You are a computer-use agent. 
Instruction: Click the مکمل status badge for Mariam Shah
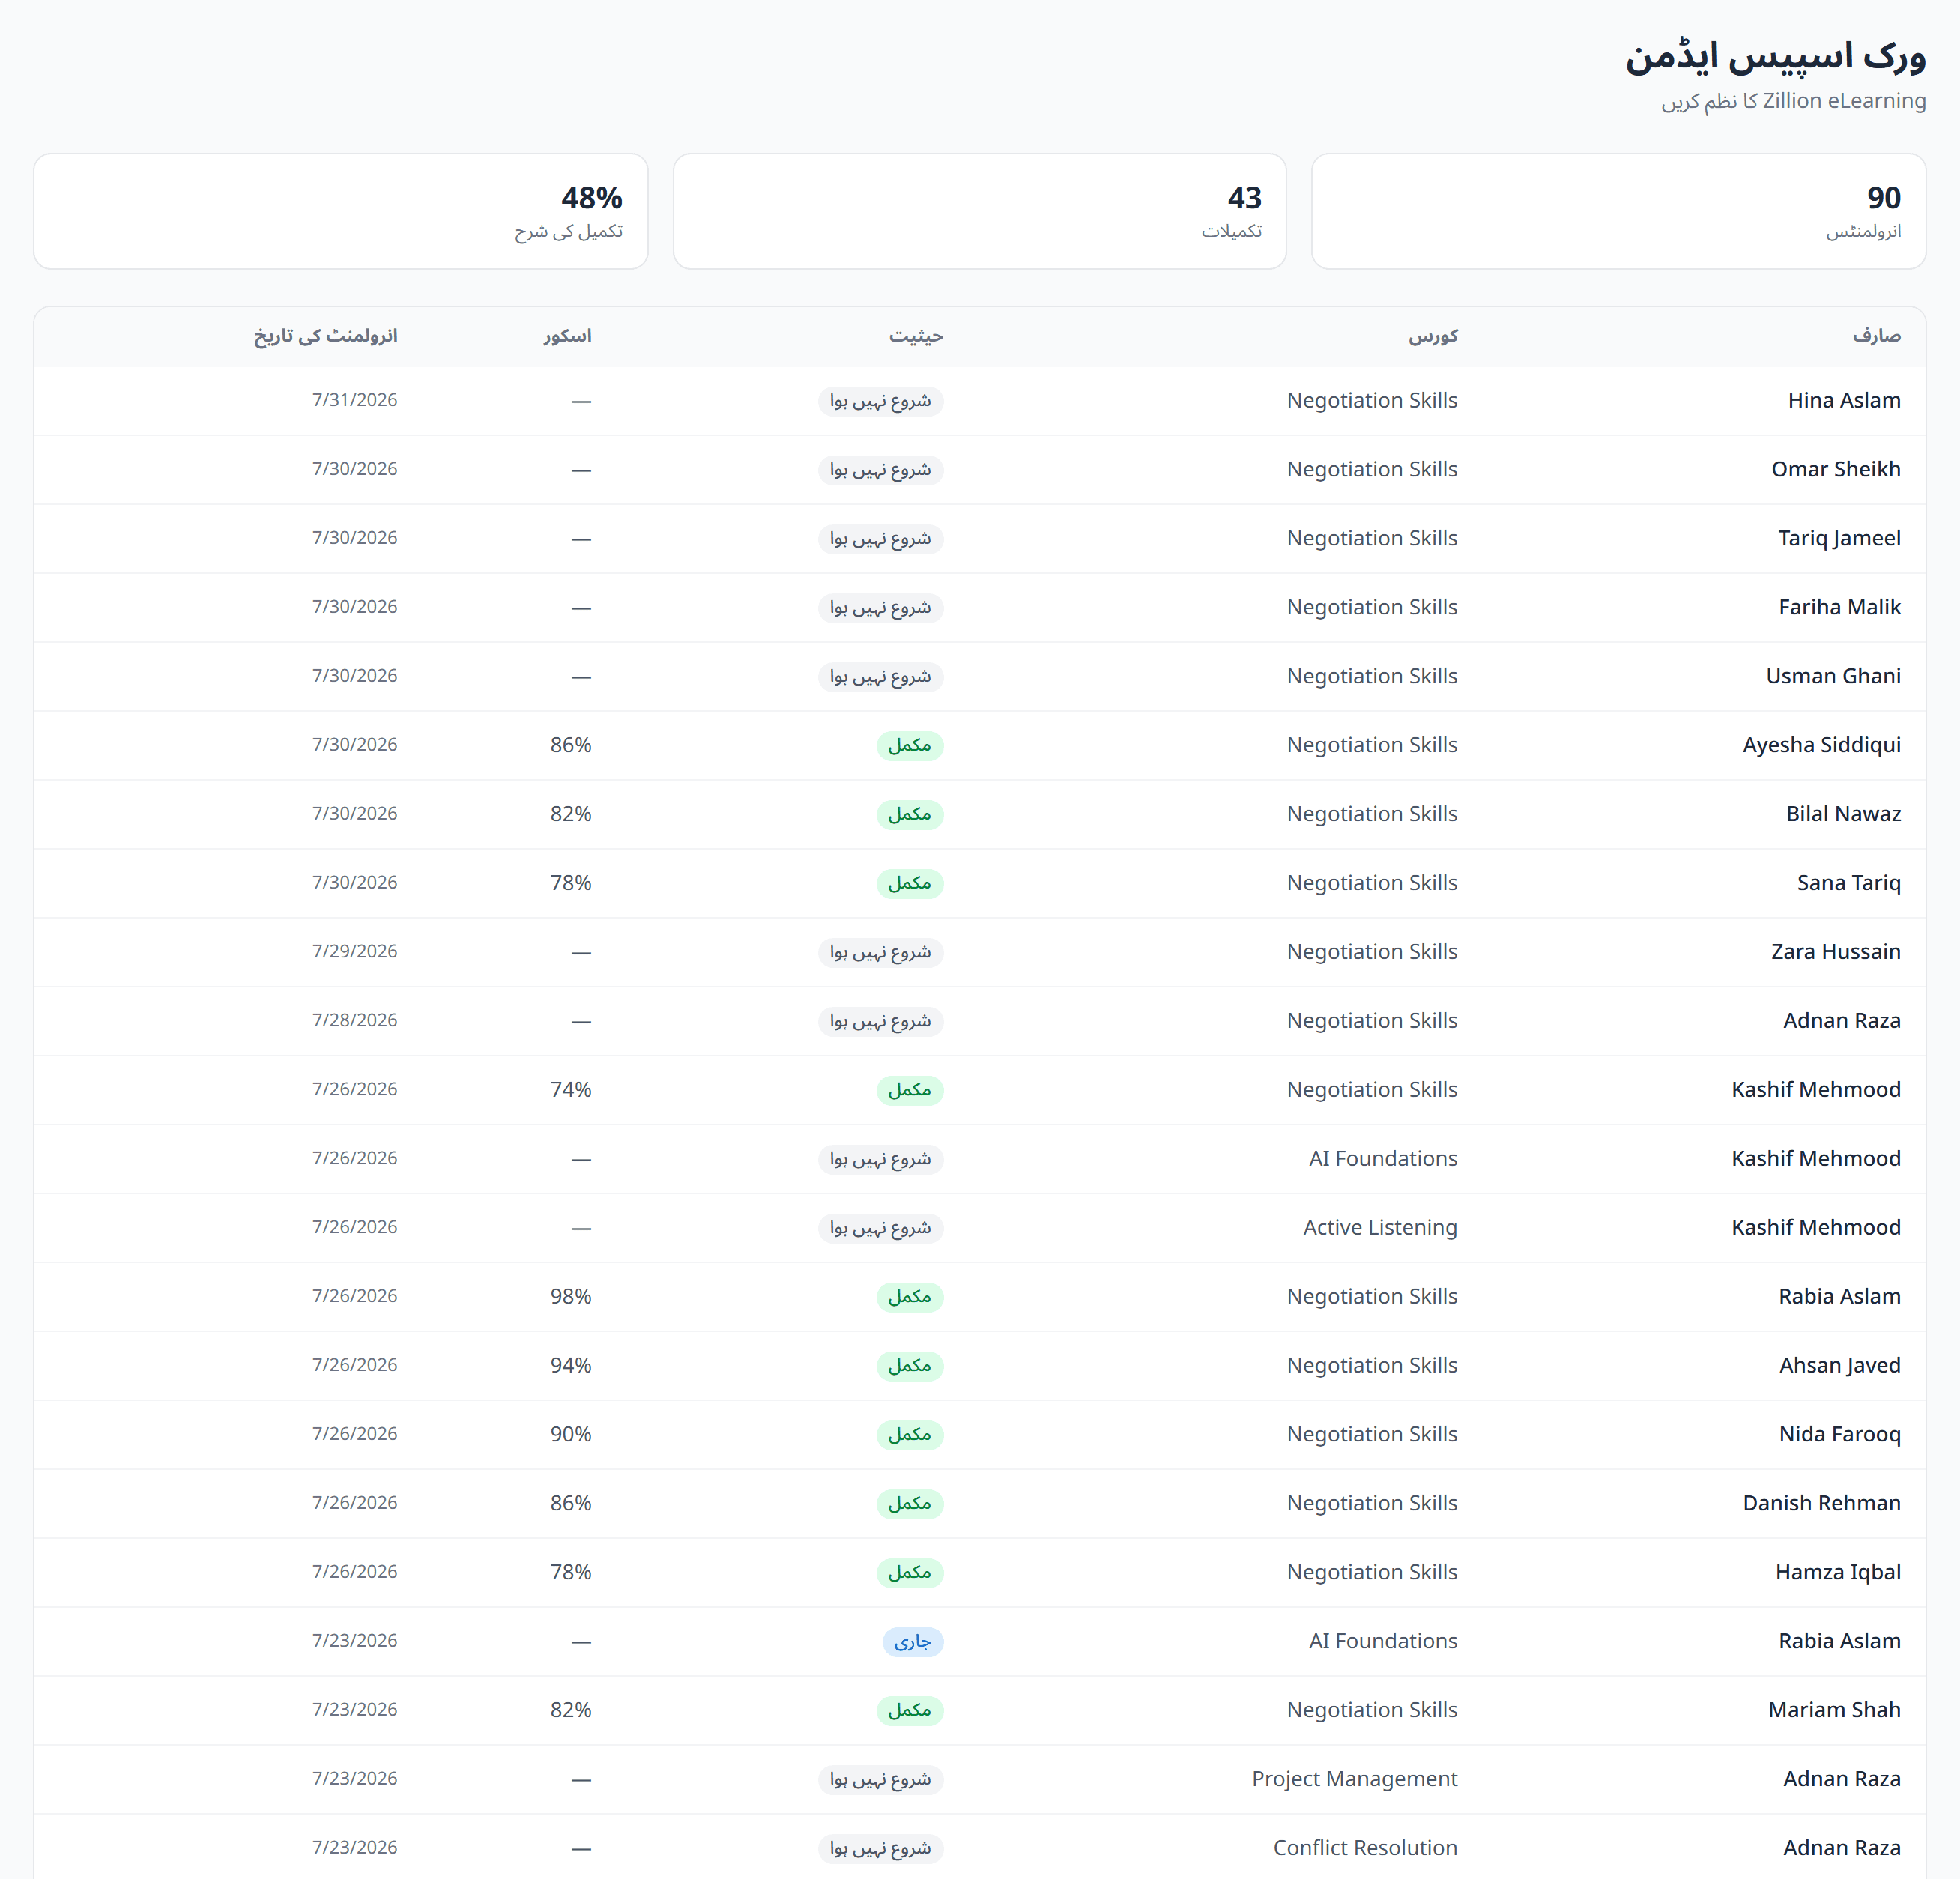click(910, 1710)
